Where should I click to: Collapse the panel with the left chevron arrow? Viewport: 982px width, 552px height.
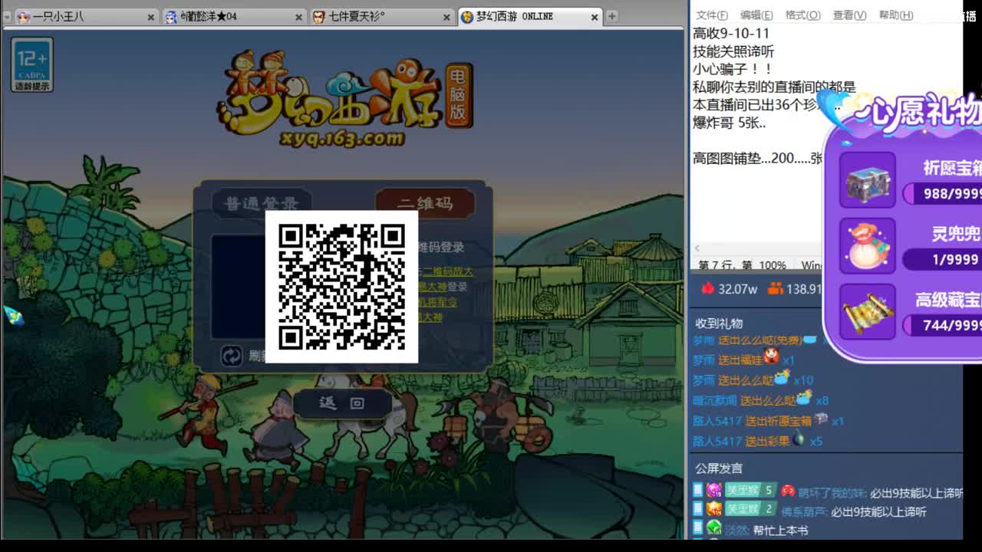coord(697,248)
